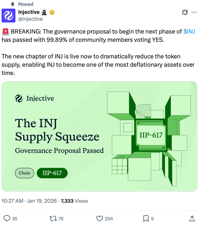Click the Chain pill in the card
Image resolution: width=200 pixels, height=226 pixels.
(24, 173)
